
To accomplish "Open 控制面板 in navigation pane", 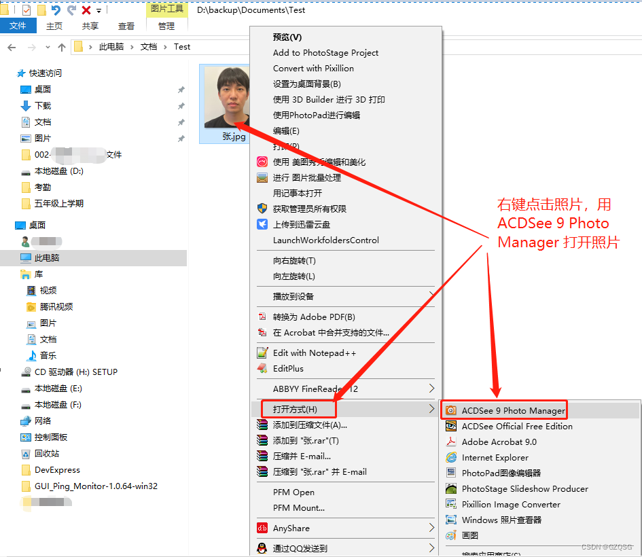I will [x=50, y=437].
